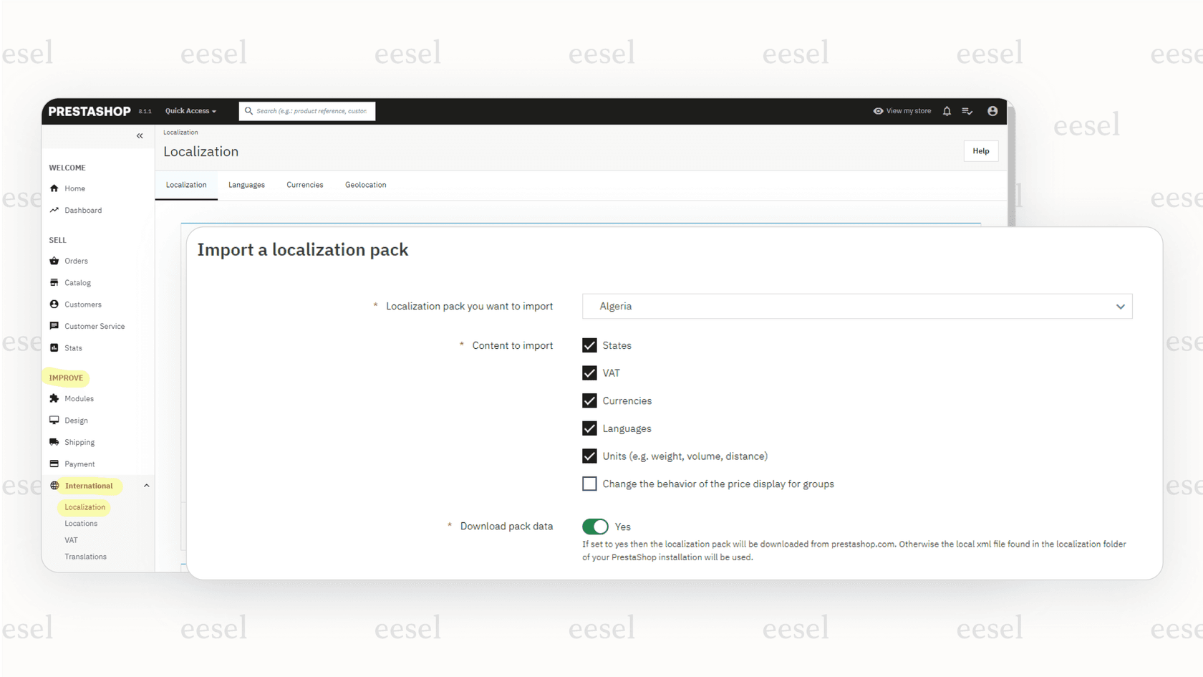Open Stats via the bar chart icon
1203x677 pixels.
click(54, 347)
